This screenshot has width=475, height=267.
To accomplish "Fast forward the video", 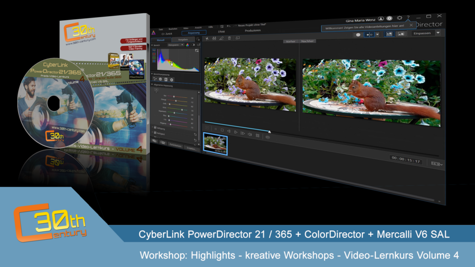I will click(243, 133).
